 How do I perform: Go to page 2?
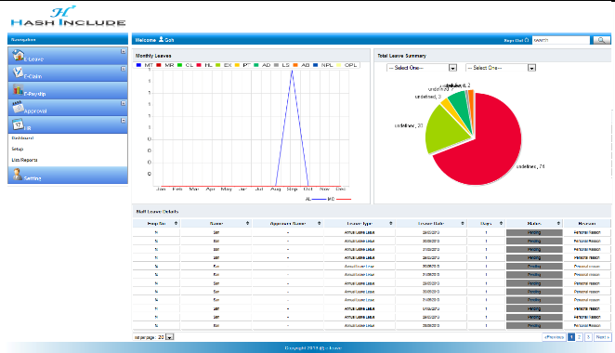point(580,337)
